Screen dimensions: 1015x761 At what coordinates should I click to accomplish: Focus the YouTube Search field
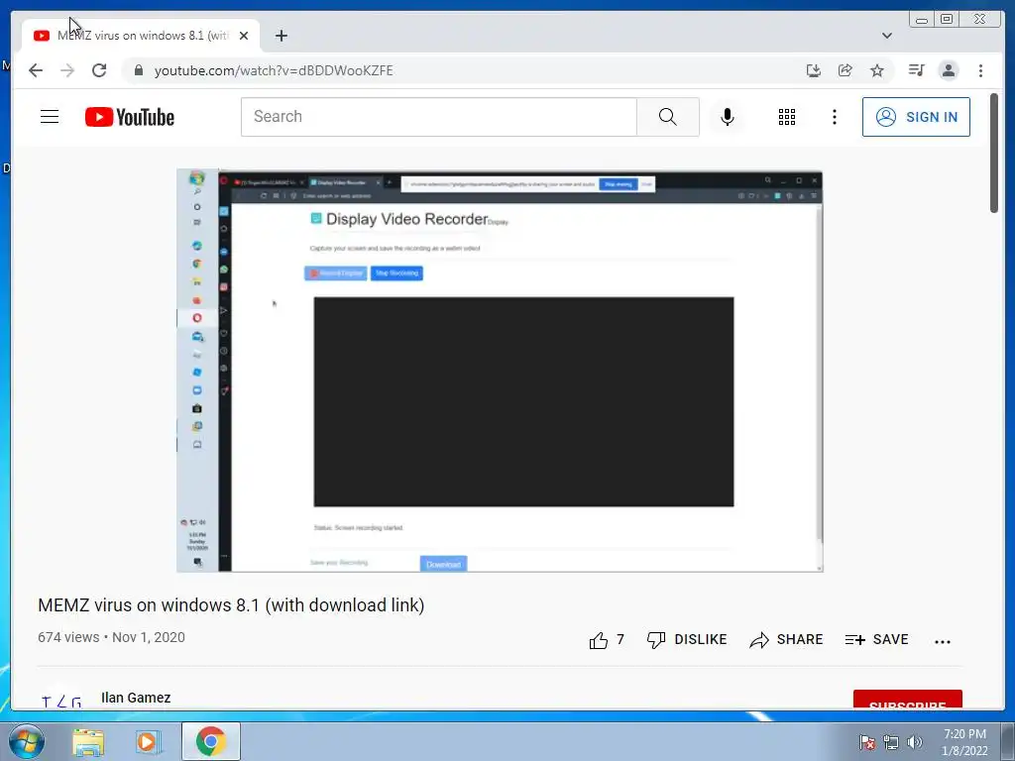click(x=439, y=117)
